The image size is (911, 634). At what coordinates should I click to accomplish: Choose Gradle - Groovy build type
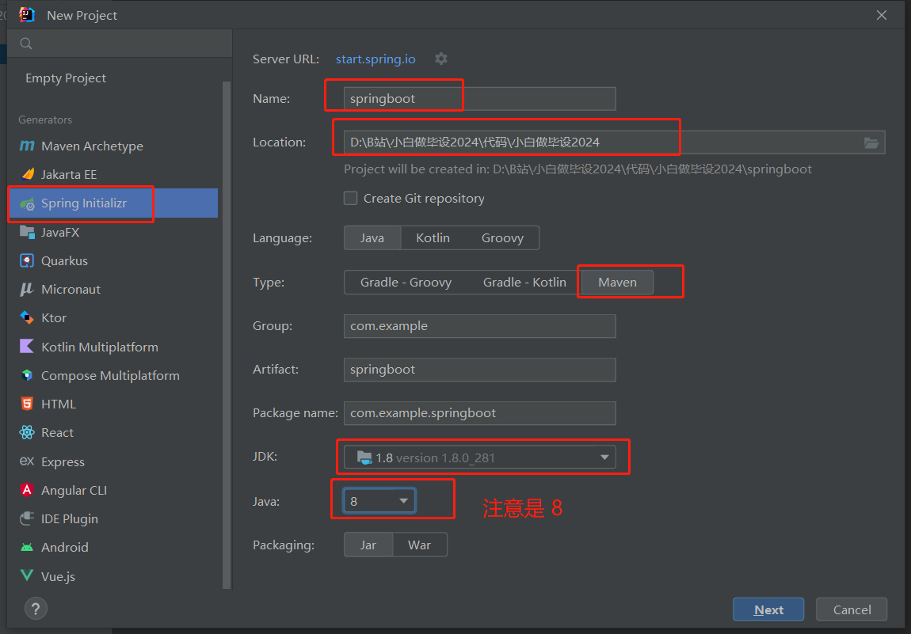[x=406, y=282]
